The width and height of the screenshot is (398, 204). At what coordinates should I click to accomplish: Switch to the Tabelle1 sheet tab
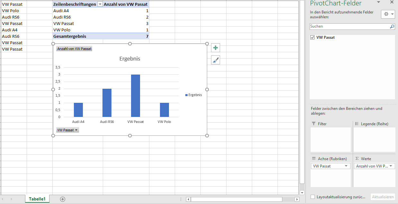point(37,199)
